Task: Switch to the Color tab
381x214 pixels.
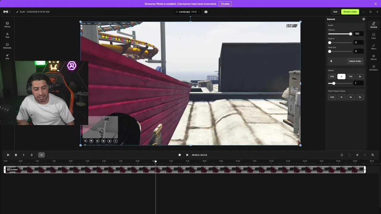Action: pos(374,36)
